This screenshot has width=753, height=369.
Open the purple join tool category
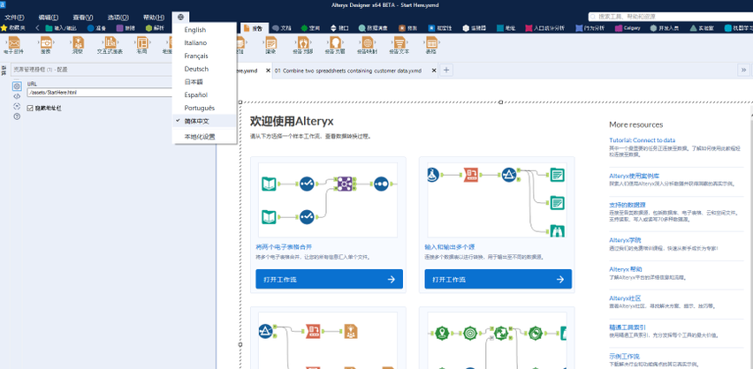click(x=125, y=28)
